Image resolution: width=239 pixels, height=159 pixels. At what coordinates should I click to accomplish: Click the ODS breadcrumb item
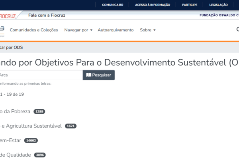pyautogui.click(x=12, y=47)
